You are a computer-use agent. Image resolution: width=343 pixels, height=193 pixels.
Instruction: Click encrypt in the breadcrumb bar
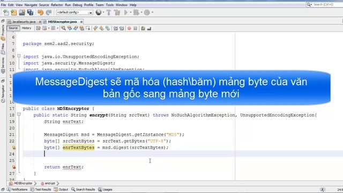coord(48,183)
